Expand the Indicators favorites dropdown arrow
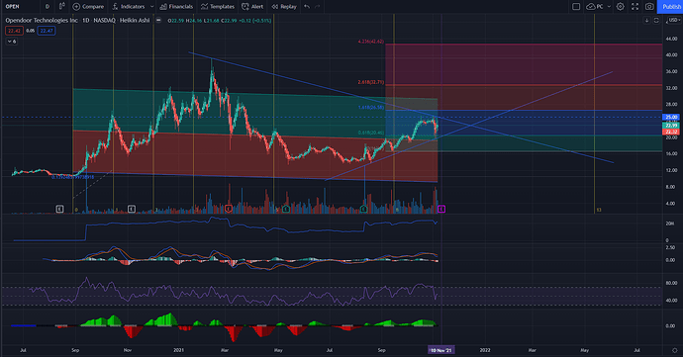 (151, 7)
